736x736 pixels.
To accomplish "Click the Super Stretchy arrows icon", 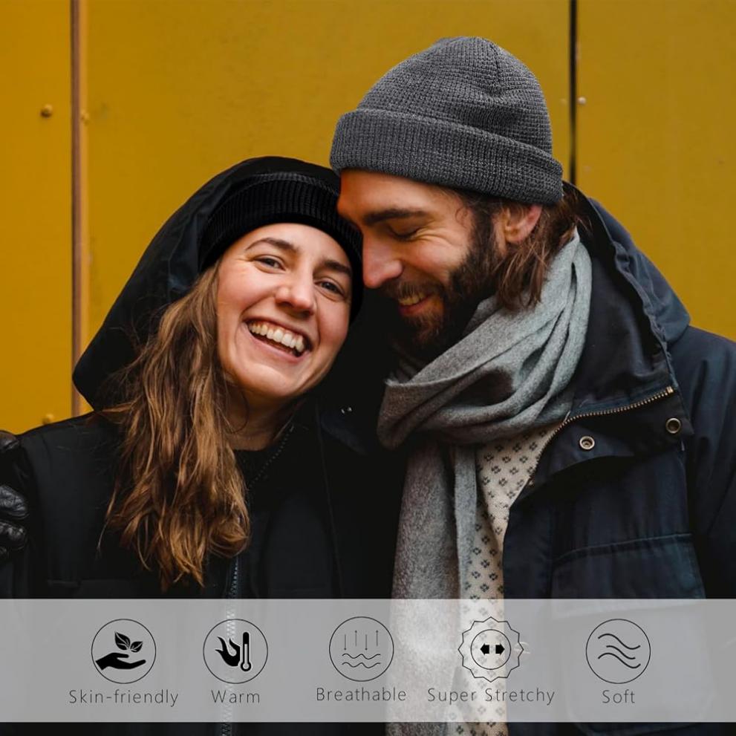I will point(490,648).
